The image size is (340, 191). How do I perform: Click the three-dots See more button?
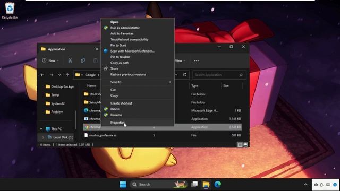pyautogui.click(x=196, y=60)
